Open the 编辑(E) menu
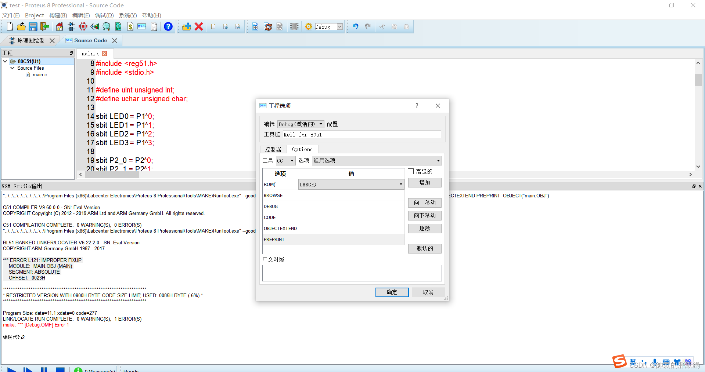This screenshot has width=705, height=372. 81,15
